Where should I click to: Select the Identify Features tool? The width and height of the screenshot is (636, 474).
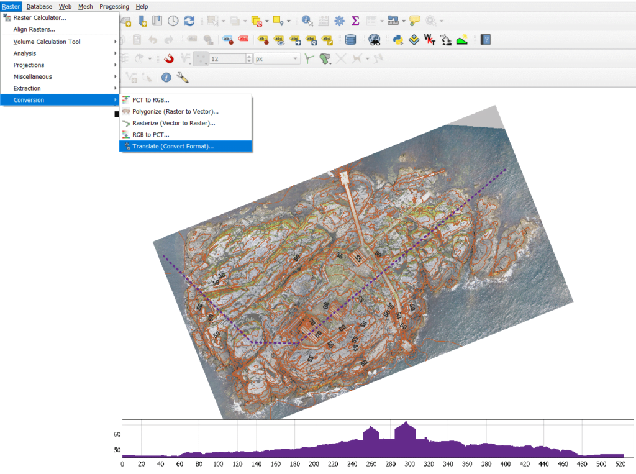pos(307,21)
